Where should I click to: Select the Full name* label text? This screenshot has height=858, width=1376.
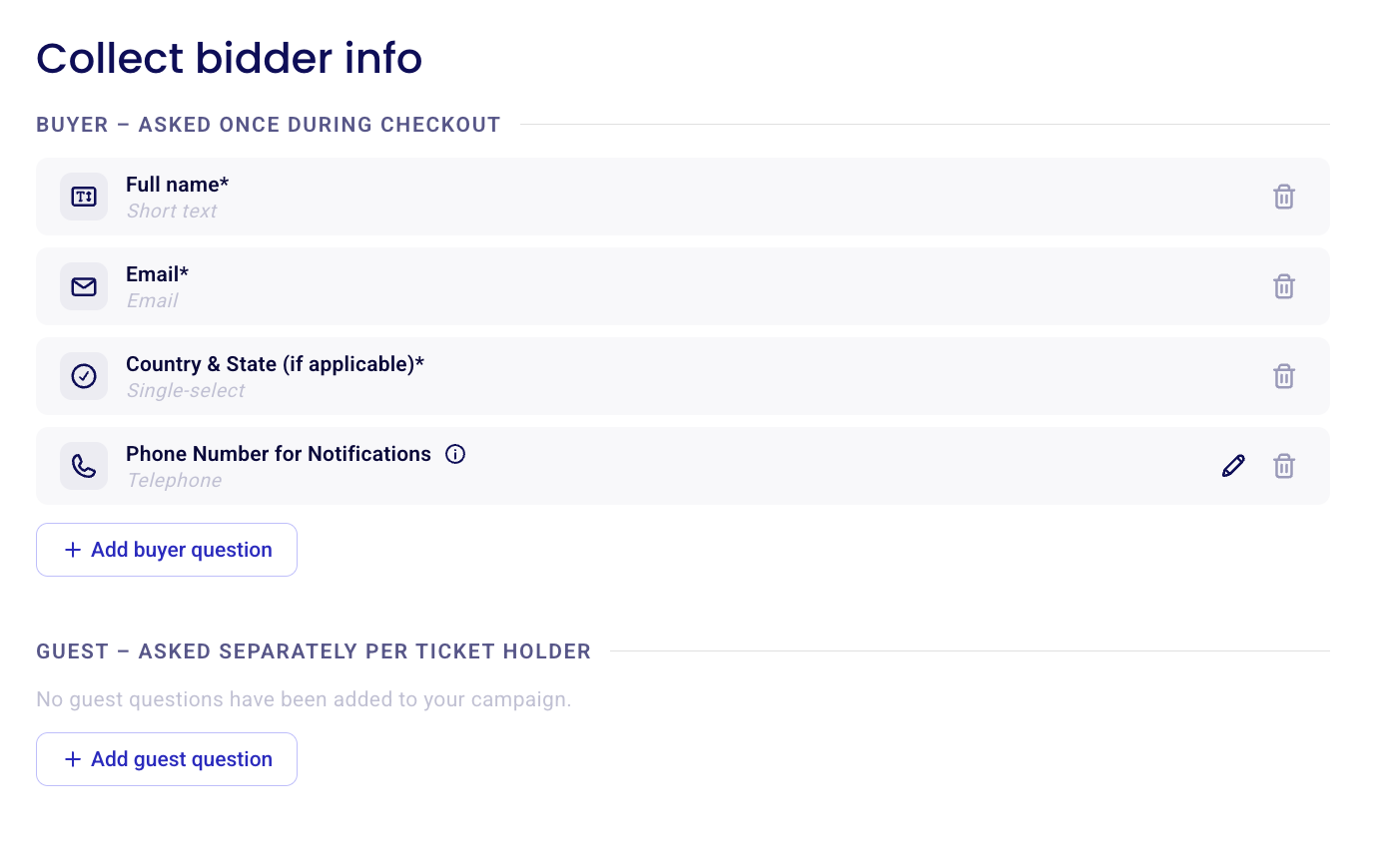click(177, 185)
